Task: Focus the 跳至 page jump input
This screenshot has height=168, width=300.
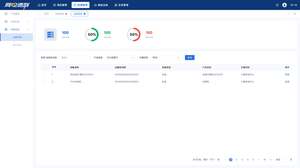Action: click(x=285, y=160)
